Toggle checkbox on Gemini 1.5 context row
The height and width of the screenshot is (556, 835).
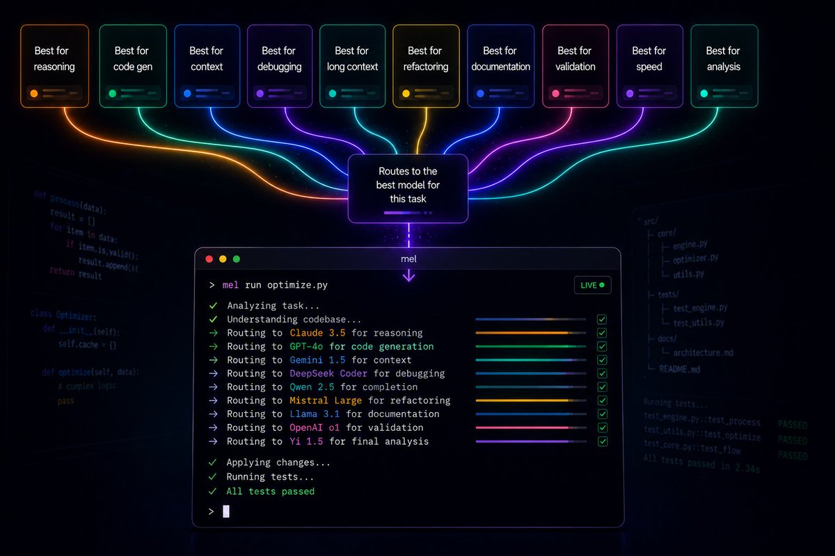tap(602, 360)
